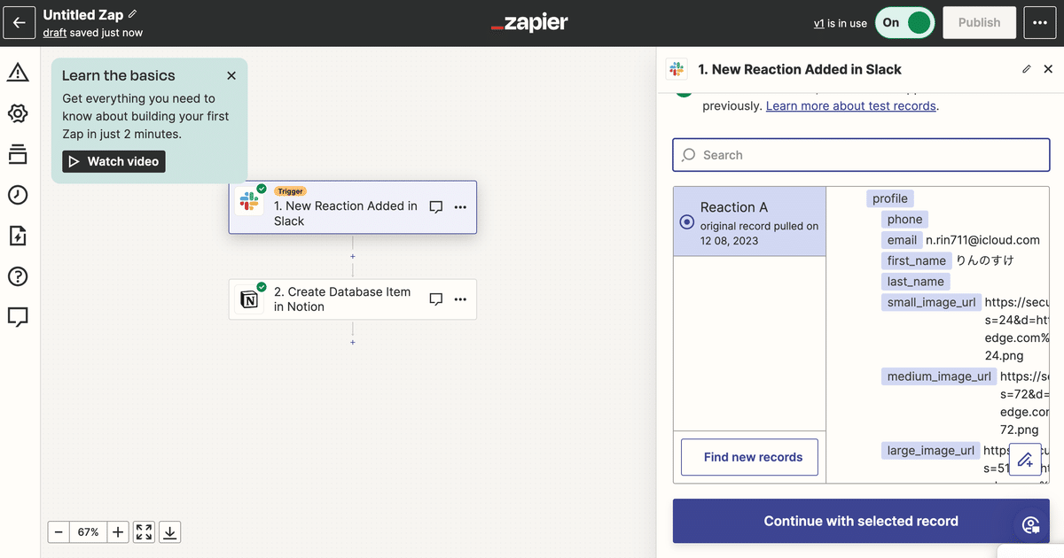Open Learn more about test records link
This screenshot has height=558, width=1064.
[850, 105]
